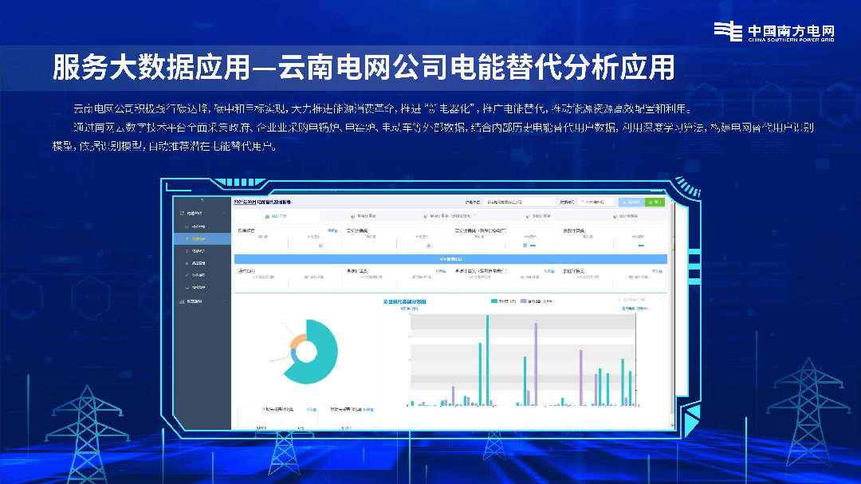The height and width of the screenshot is (484, 861).
Task: Click the refresh-style icon of the first sidebar group
Action: click(x=183, y=213)
